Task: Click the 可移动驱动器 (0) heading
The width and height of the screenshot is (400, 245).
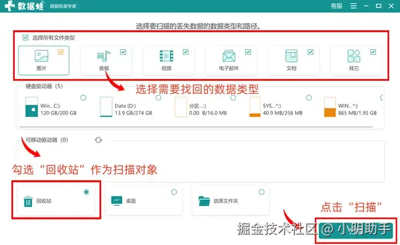Action: [x=47, y=140]
